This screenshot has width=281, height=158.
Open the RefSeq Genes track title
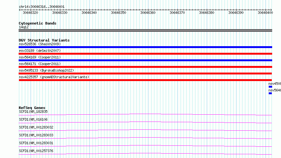32,108
